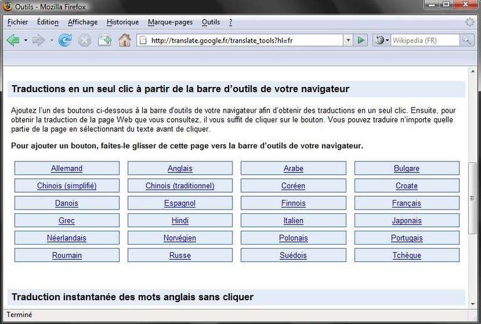Viewport: 481px width, 324px height.
Task: Maximize the Firefox window
Action: coord(447,4)
